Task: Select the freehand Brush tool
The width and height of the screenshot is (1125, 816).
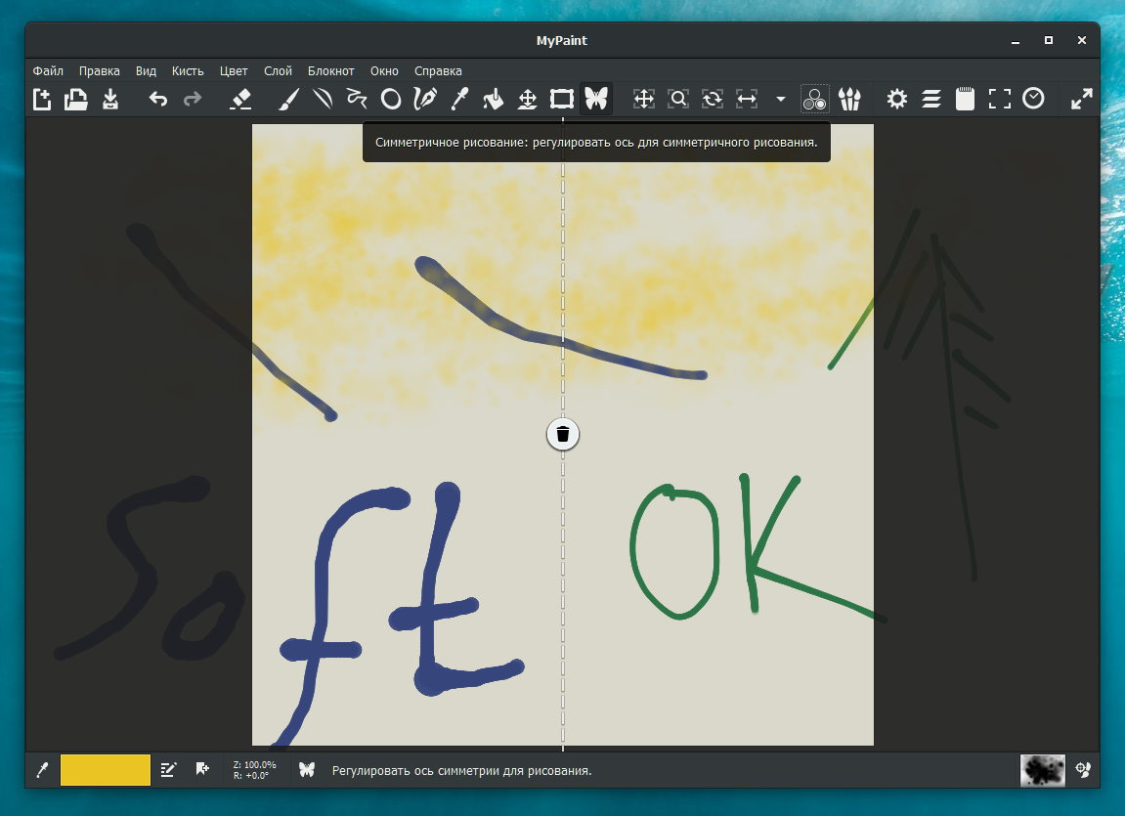Action: tap(288, 99)
